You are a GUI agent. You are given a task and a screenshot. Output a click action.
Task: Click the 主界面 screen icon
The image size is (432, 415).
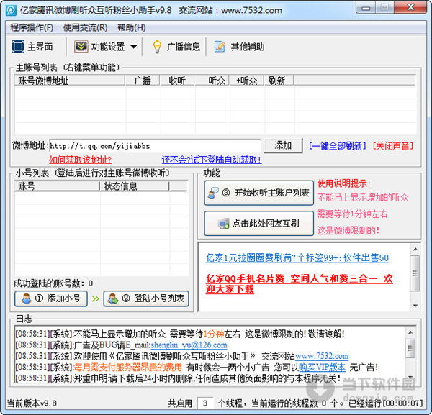click(x=18, y=47)
